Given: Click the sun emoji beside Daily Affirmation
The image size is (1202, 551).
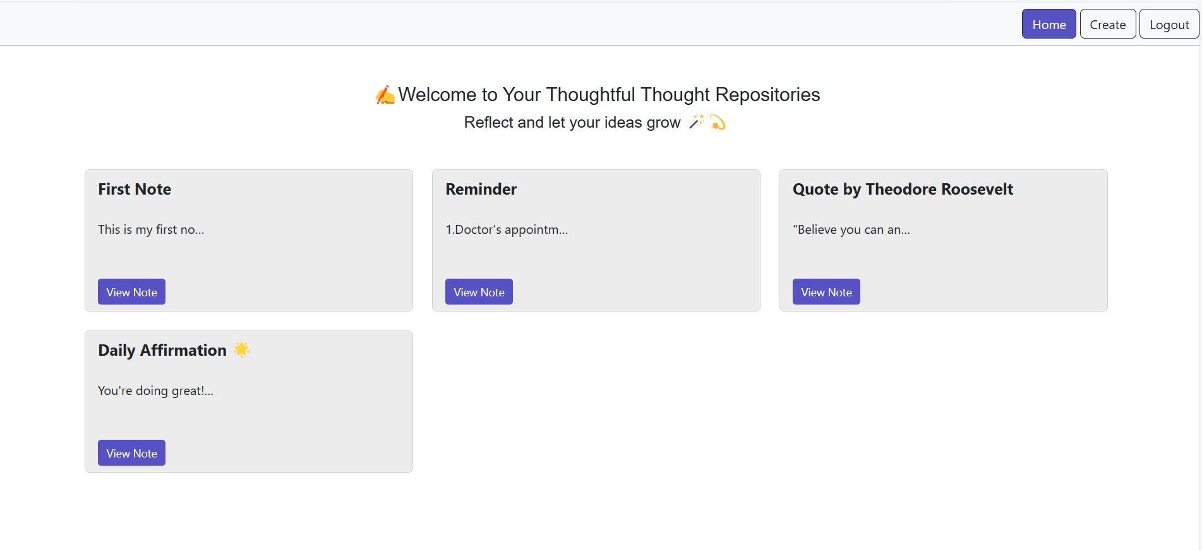Looking at the screenshot, I should (242, 349).
